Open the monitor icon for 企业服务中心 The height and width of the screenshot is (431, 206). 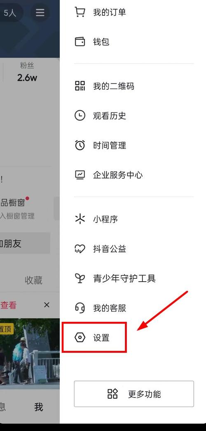tap(80, 175)
